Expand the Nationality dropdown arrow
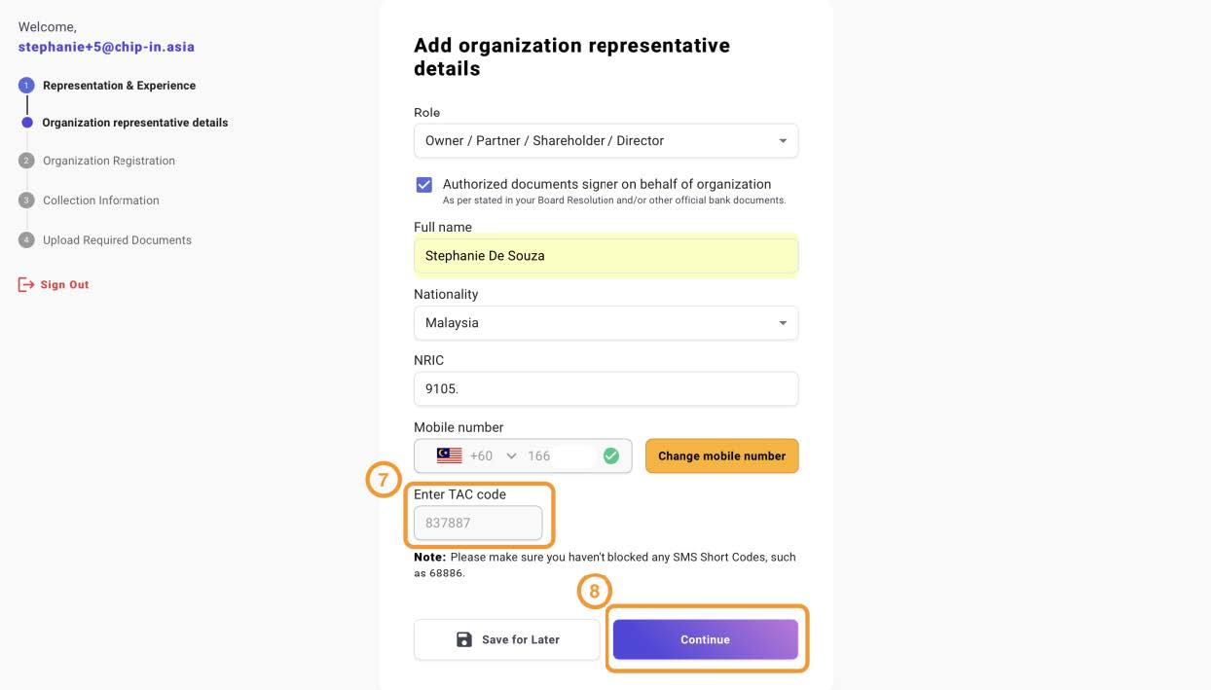 click(783, 323)
